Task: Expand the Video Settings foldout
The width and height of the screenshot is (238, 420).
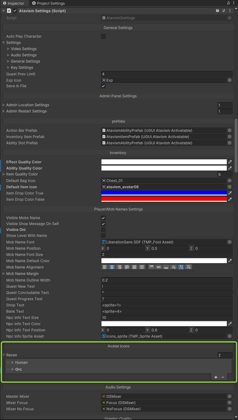Action: click(x=8, y=49)
